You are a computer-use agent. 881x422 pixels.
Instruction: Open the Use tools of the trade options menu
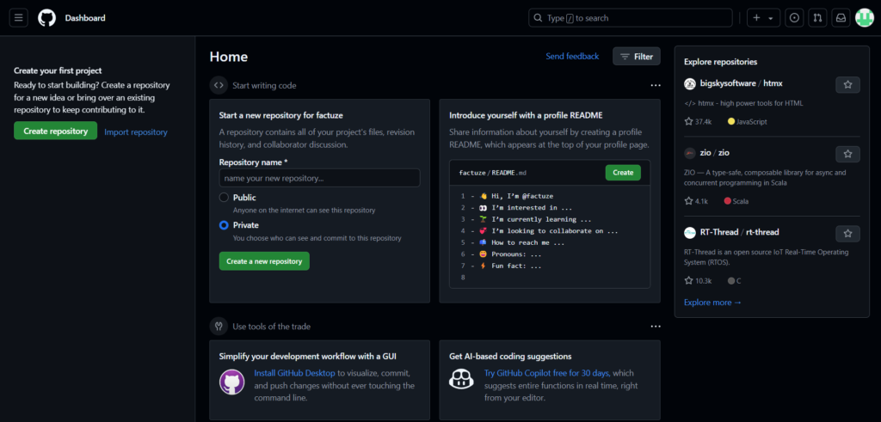click(x=656, y=327)
